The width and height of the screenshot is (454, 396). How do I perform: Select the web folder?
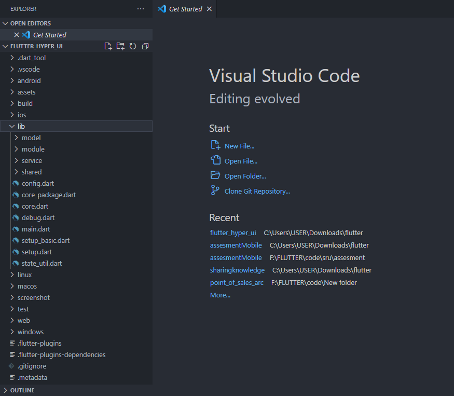(x=76, y=320)
